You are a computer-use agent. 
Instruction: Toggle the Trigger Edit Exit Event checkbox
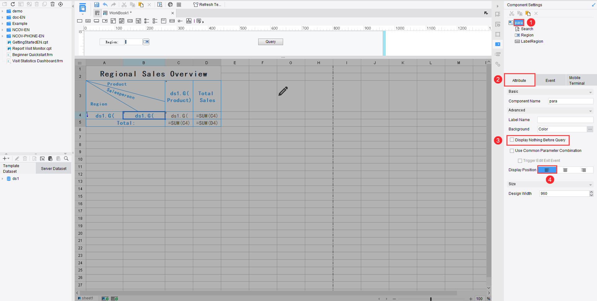point(520,161)
